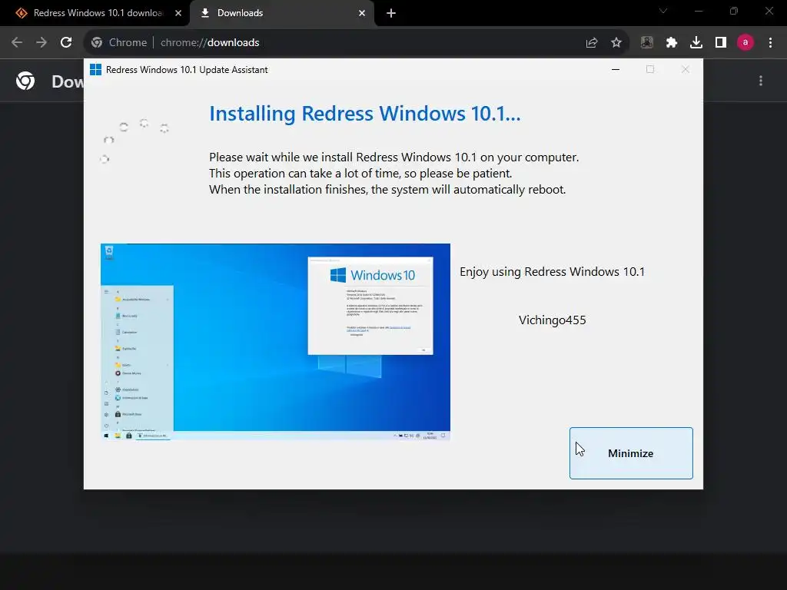Restore down the Chrome browser window
The width and height of the screenshot is (787, 590).
click(734, 11)
